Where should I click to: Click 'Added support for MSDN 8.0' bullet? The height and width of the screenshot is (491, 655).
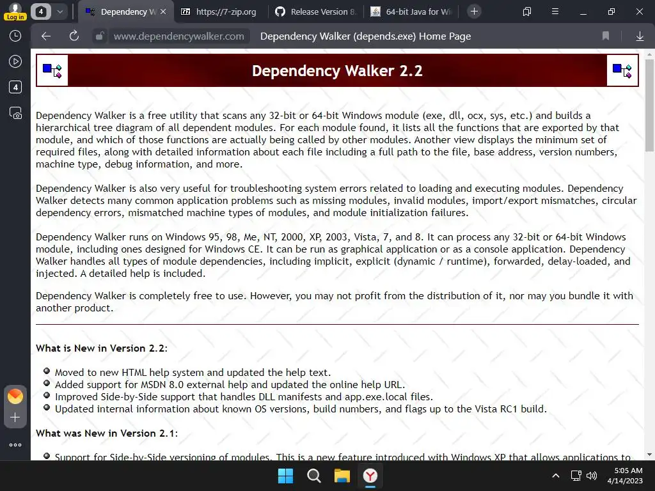click(230, 384)
